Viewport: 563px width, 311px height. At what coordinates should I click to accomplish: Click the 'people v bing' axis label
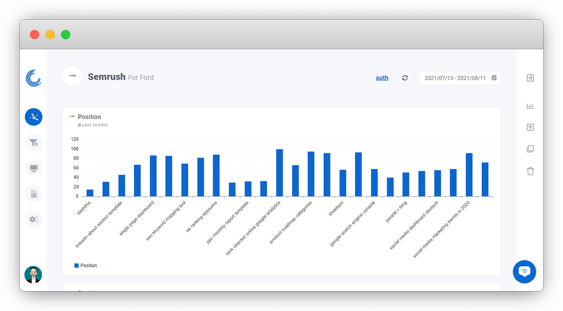tap(396, 212)
